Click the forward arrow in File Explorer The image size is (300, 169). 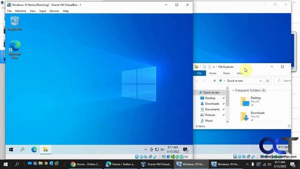pyautogui.click(x=204, y=81)
